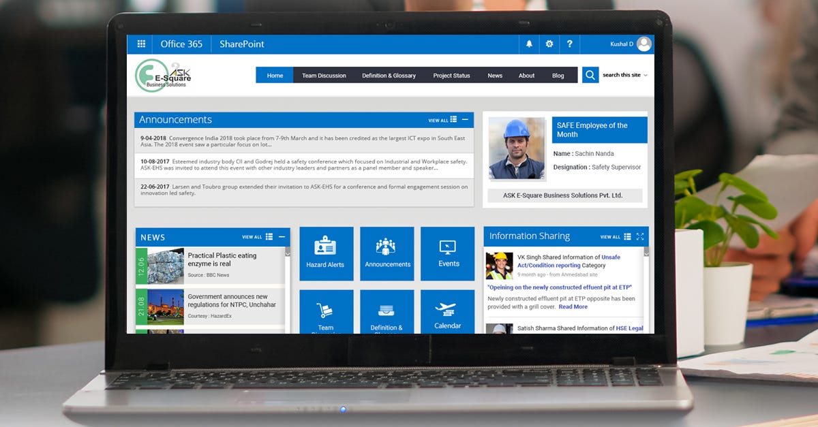Open the Team Discussion tile

coord(326,313)
